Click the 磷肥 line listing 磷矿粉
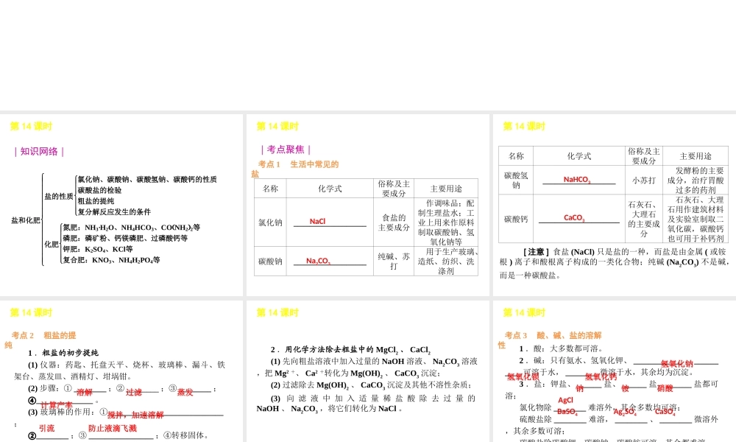This screenshot has height=442, width=736. pos(125,238)
